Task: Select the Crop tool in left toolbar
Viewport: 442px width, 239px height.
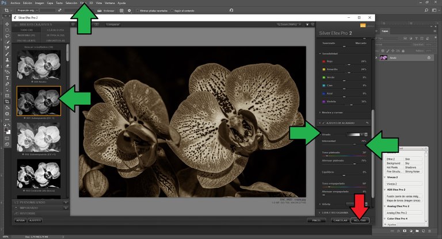Action: point(7,102)
